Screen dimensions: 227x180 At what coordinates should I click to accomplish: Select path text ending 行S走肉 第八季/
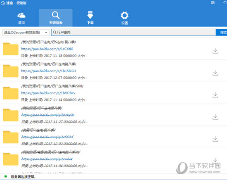[x=49, y=42]
